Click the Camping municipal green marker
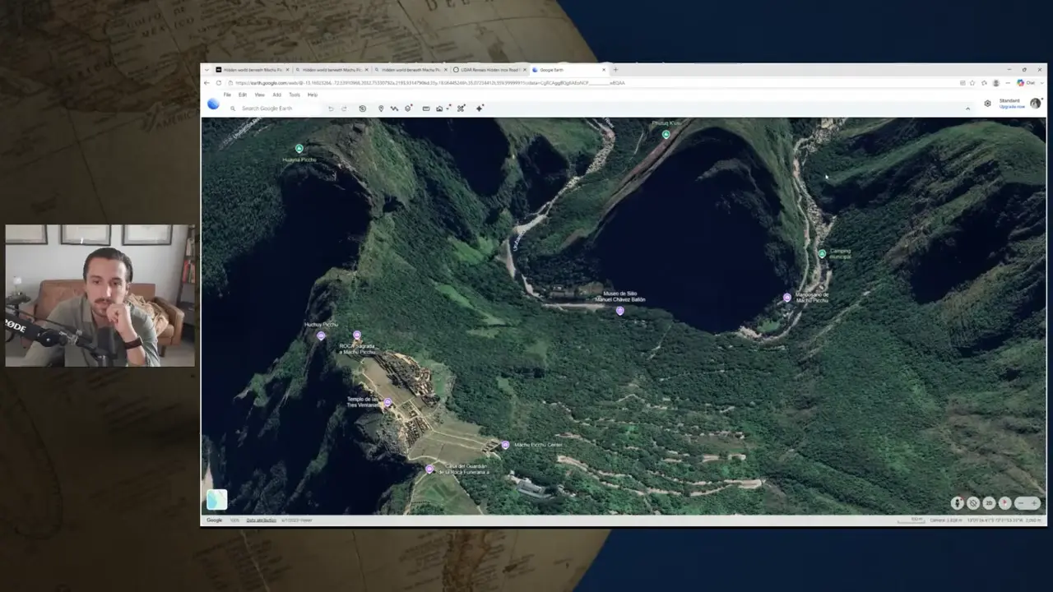This screenshot has height=592, width=1053. [x=822, y=254]
